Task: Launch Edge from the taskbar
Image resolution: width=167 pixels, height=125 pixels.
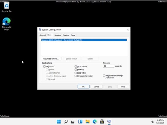Action: click(x=95, y=121)
